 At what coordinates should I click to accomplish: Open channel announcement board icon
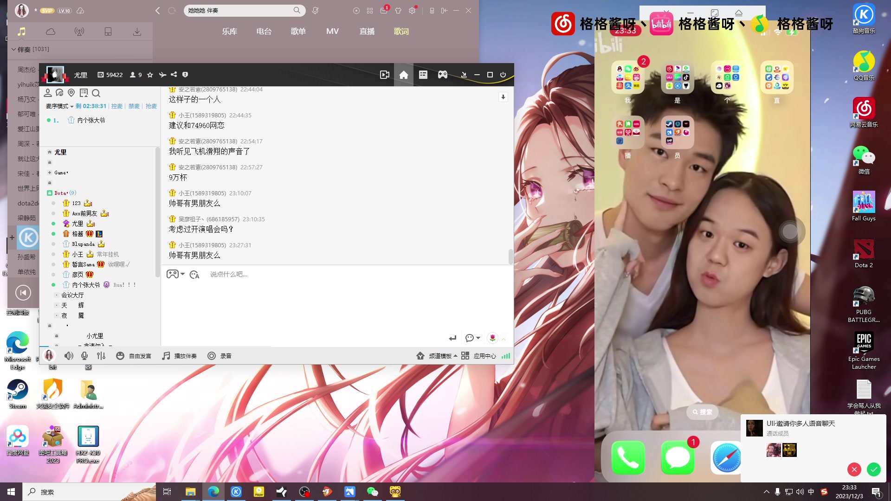pos(84,93)
